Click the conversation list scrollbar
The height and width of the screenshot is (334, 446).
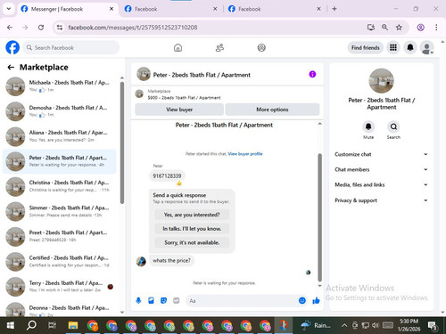[122, 143]
